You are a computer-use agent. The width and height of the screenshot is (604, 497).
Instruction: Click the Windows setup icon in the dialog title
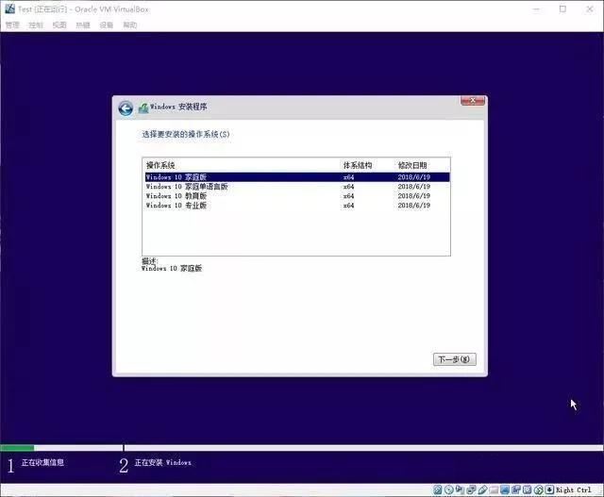[143, 108]
